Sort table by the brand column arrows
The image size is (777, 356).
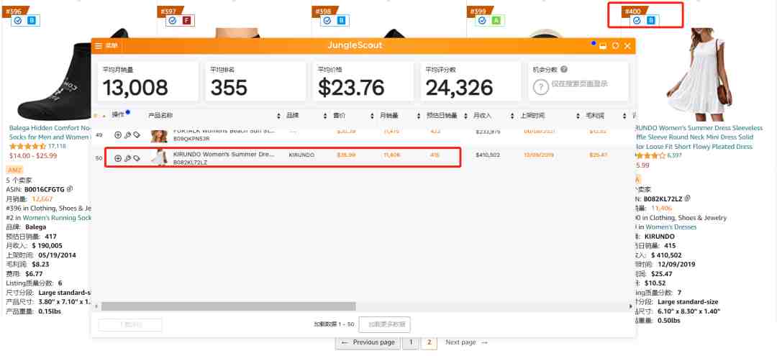tap(325, 116)
